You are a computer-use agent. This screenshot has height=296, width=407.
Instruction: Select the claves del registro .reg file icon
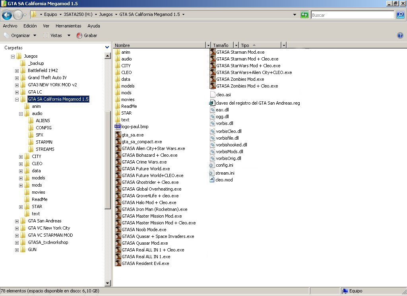pos(212,103)
